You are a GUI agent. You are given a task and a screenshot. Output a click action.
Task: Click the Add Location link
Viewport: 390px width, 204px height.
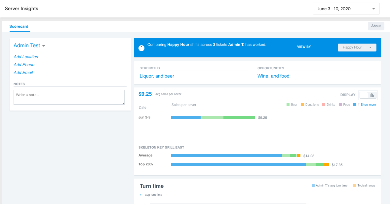pos(26,56)
